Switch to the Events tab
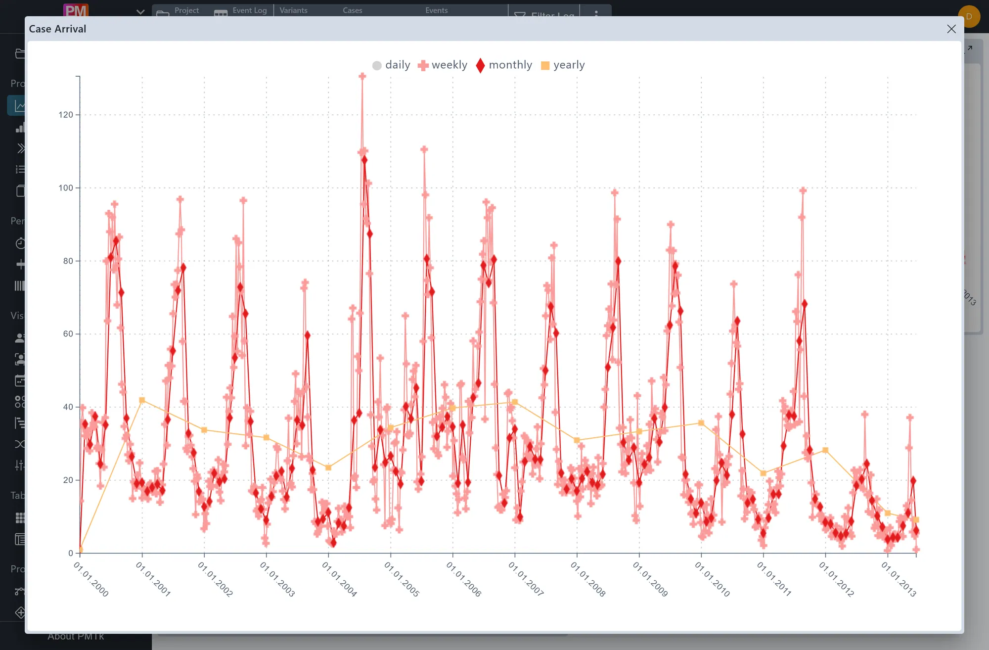The width and height of the screenshot is (989, 650). 436,10
